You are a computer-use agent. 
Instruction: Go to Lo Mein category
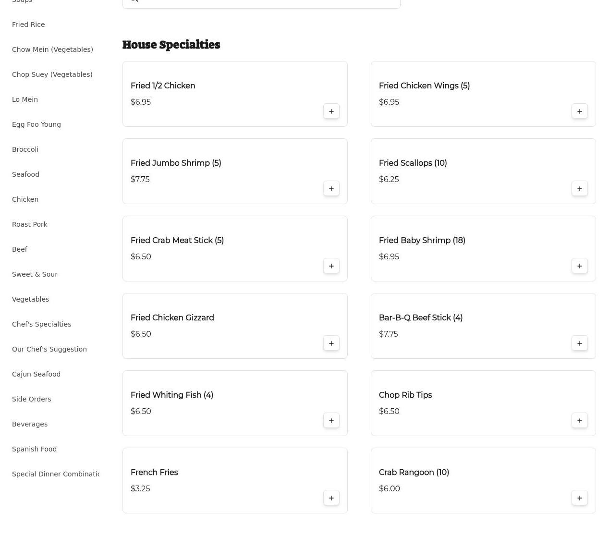click(25, 99)
